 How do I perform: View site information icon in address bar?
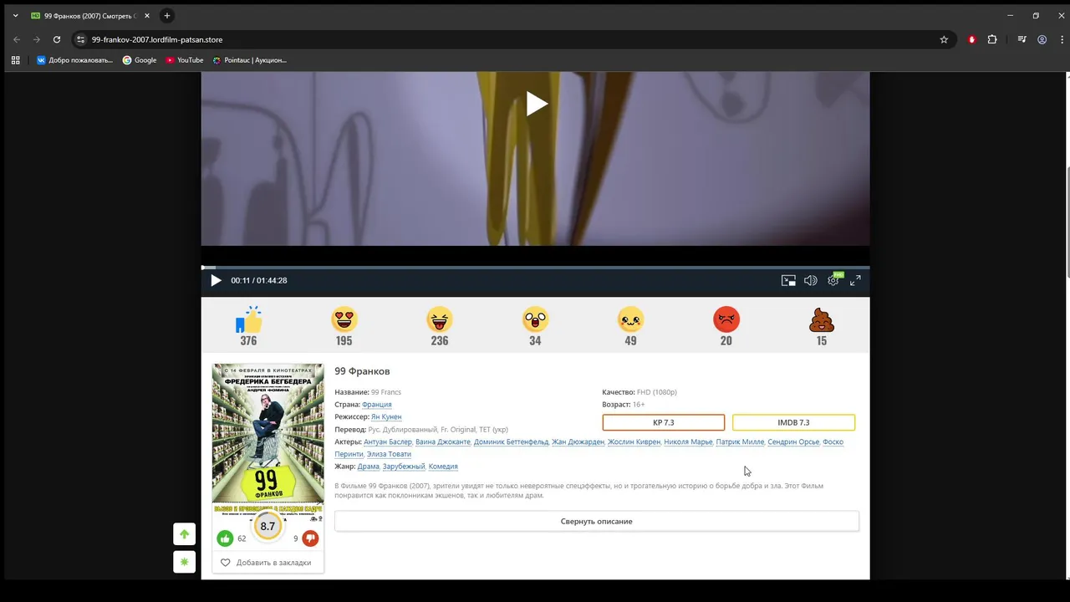point(80,39)
